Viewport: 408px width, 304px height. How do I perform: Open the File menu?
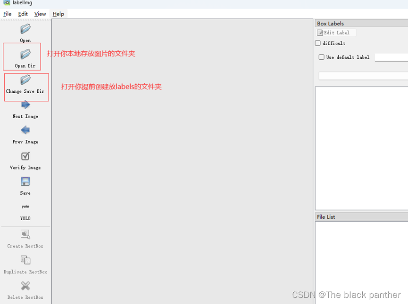coord(7,14)
